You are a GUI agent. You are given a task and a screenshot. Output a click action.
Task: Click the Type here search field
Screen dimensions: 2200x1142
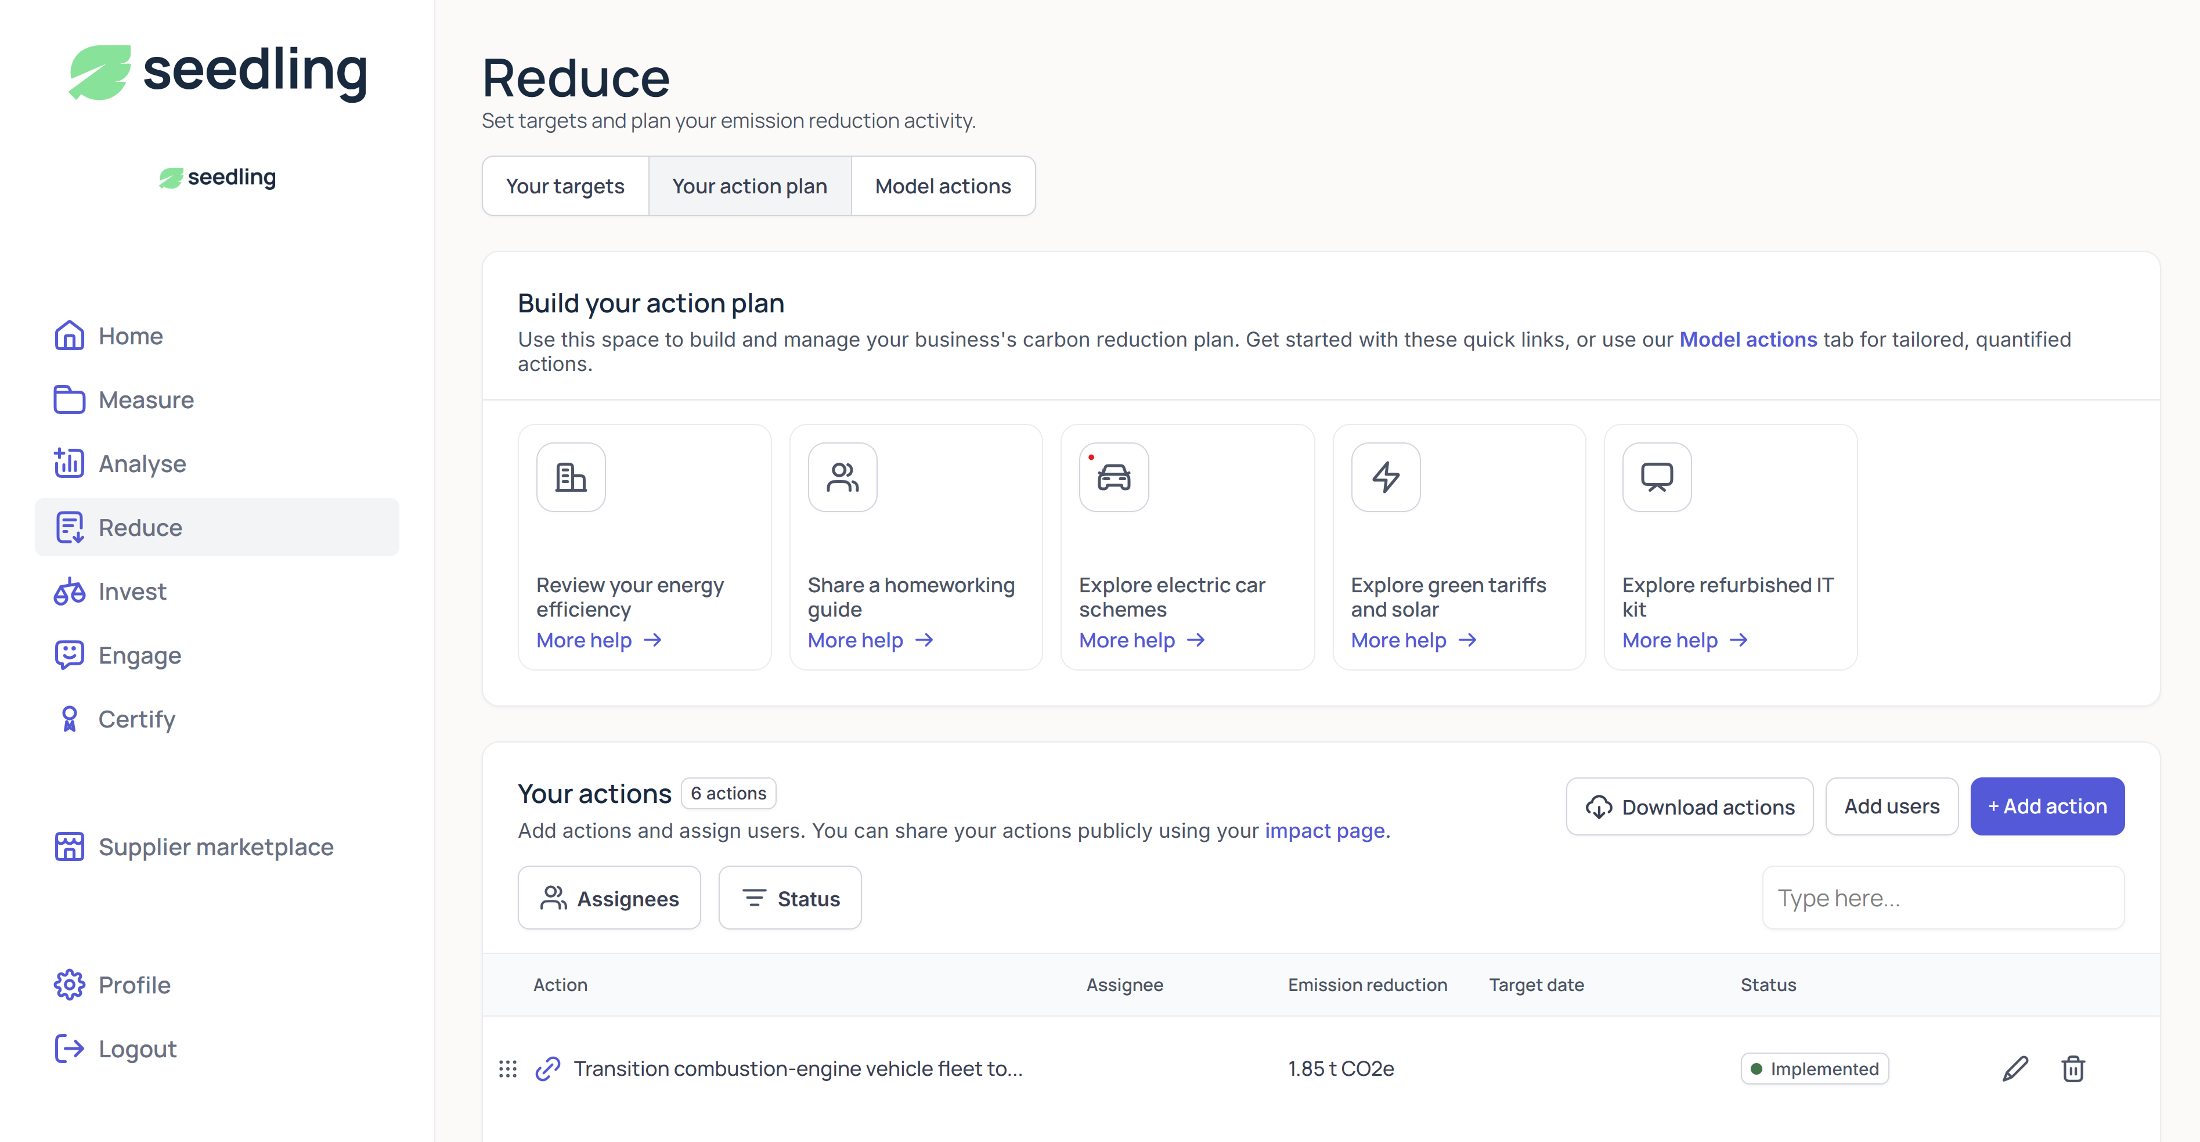(x=1943, y=898)
